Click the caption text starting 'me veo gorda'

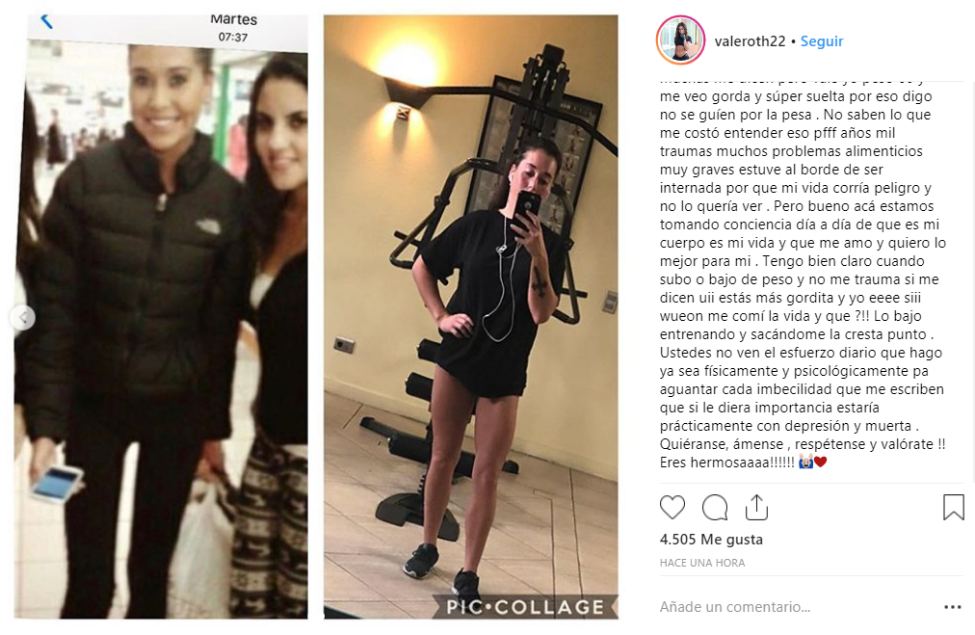(796, 96)
